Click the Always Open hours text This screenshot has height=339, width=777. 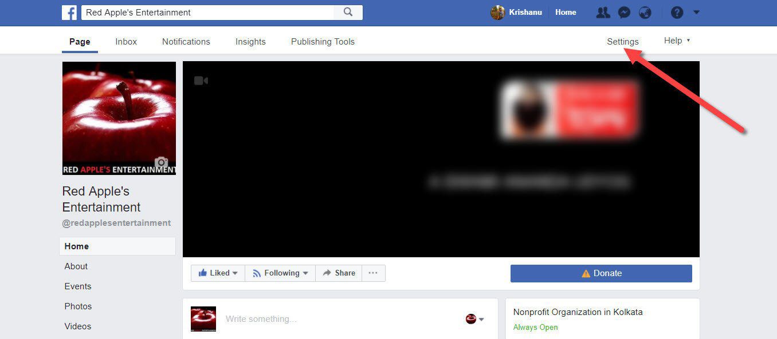click(x=535, y=328)
